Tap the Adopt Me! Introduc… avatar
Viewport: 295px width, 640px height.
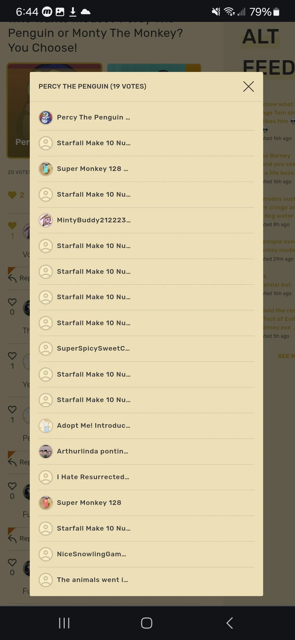pyautogui.click(x=46, y=426)
